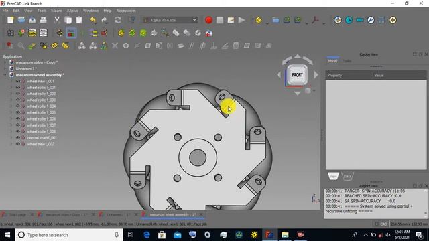Expand the wheel roller1_008 tree item

tap(11, 131)
